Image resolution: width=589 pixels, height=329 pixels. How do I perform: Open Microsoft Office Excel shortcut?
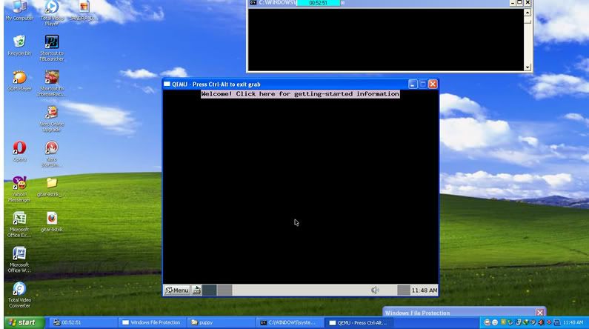click(x=19, y=225)
